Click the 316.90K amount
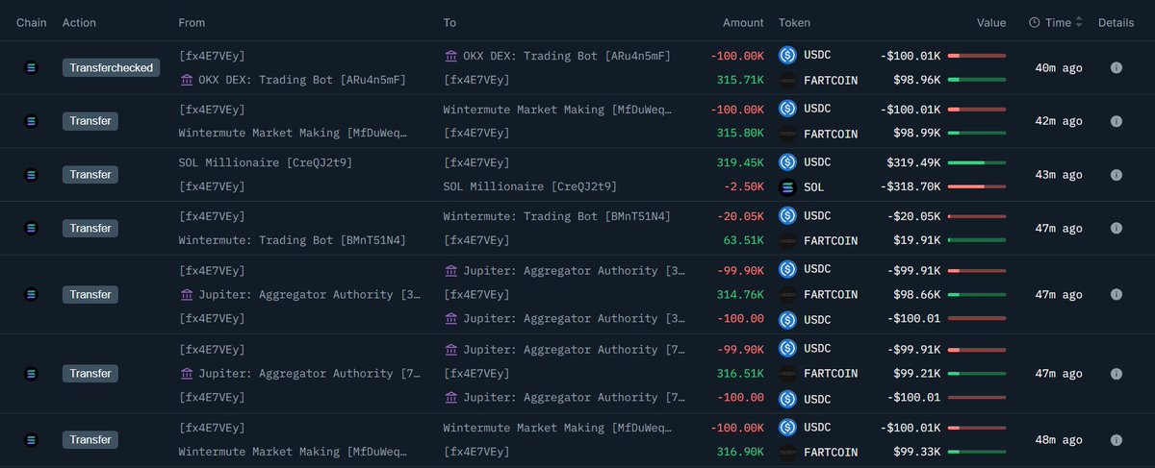The width and height of the screenshot is (1155, 468). click(x=741, y=452)
